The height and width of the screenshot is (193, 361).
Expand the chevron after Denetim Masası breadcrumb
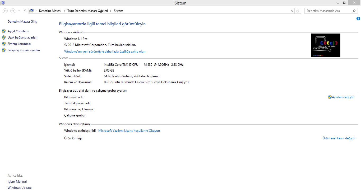(x=64, y=11)
